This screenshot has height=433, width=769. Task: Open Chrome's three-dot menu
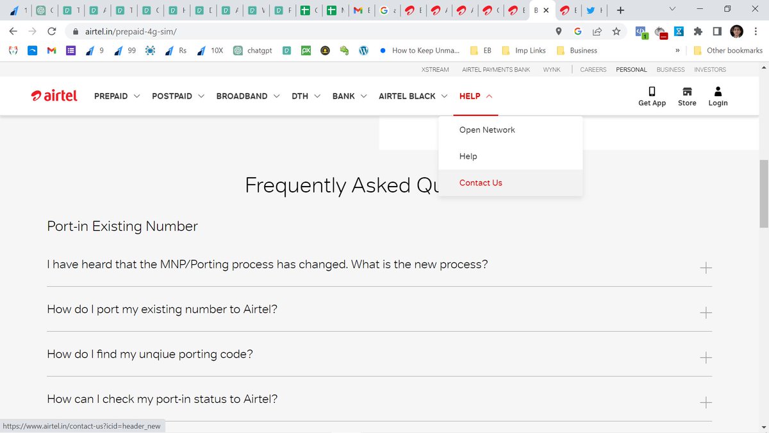point(756,31)
